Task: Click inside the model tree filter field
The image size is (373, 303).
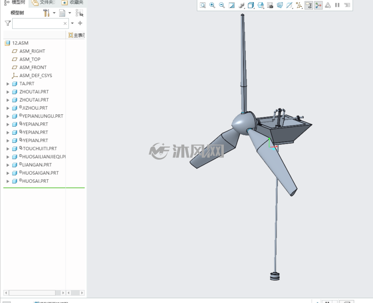Action: click(x=38, y=24)
